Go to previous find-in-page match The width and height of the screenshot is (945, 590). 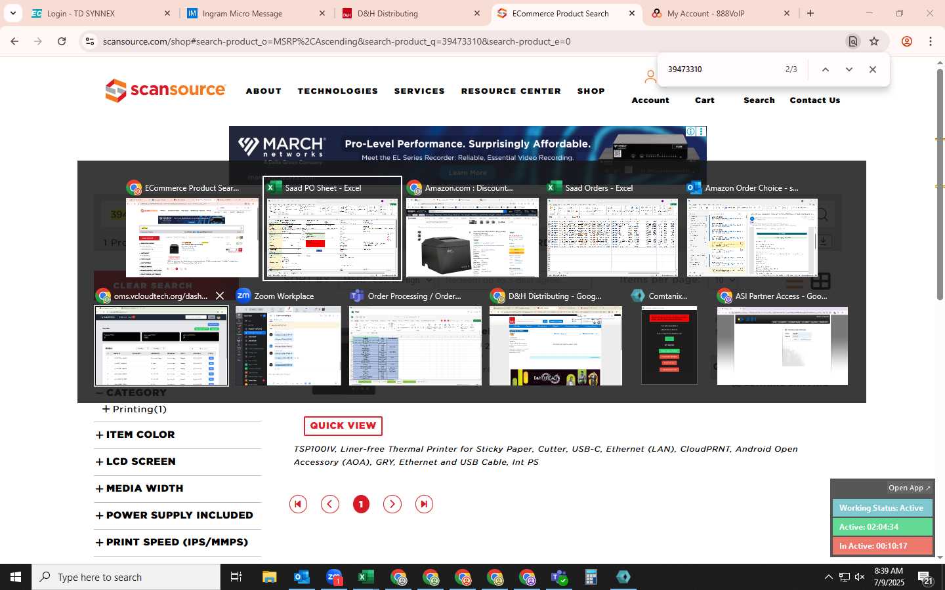[826, 69]
